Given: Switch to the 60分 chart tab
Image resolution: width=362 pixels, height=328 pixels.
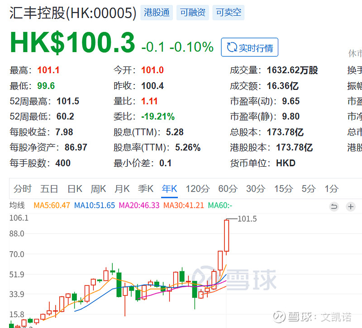Looking at the screenshot, I should coord(228,189).
